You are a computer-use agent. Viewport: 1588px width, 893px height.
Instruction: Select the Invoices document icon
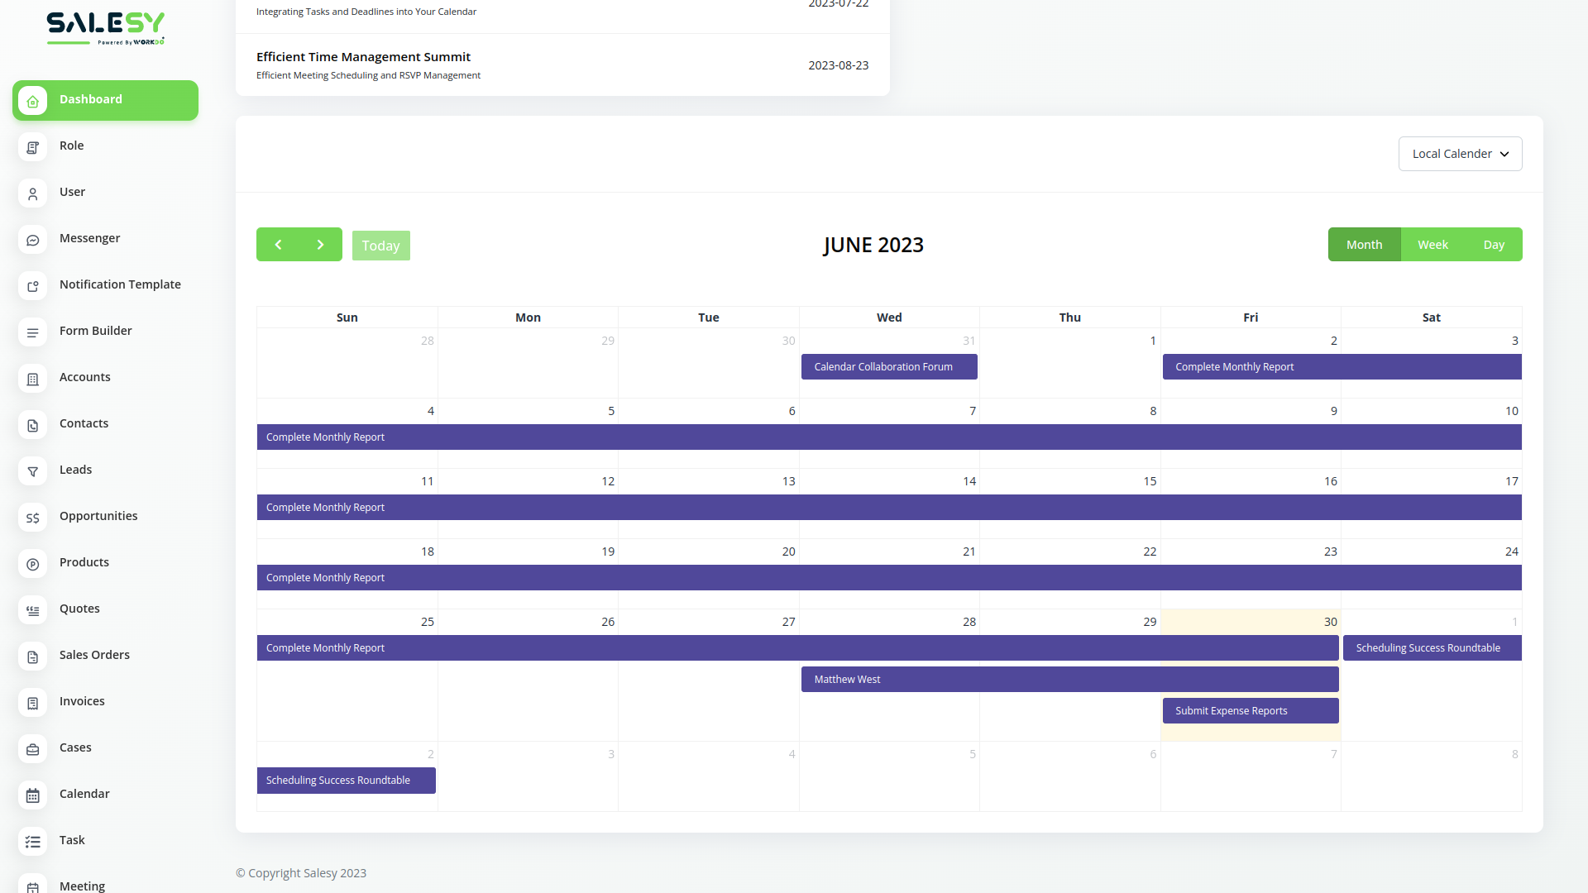[x=33, y=703]
